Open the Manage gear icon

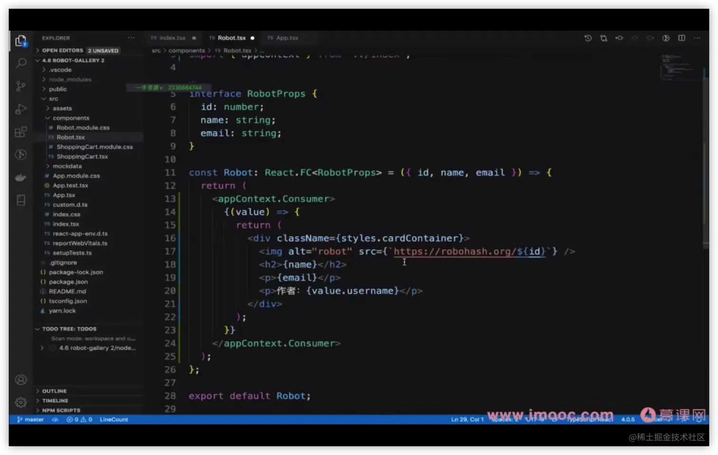(x=21, y=402)
